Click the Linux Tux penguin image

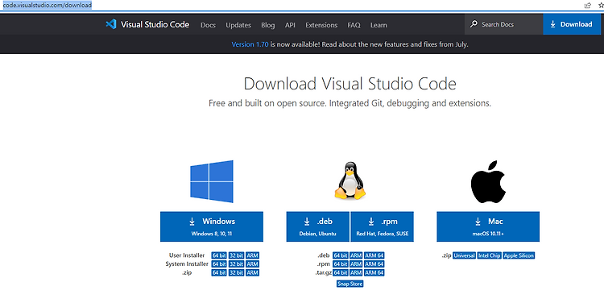pos(350,180)
